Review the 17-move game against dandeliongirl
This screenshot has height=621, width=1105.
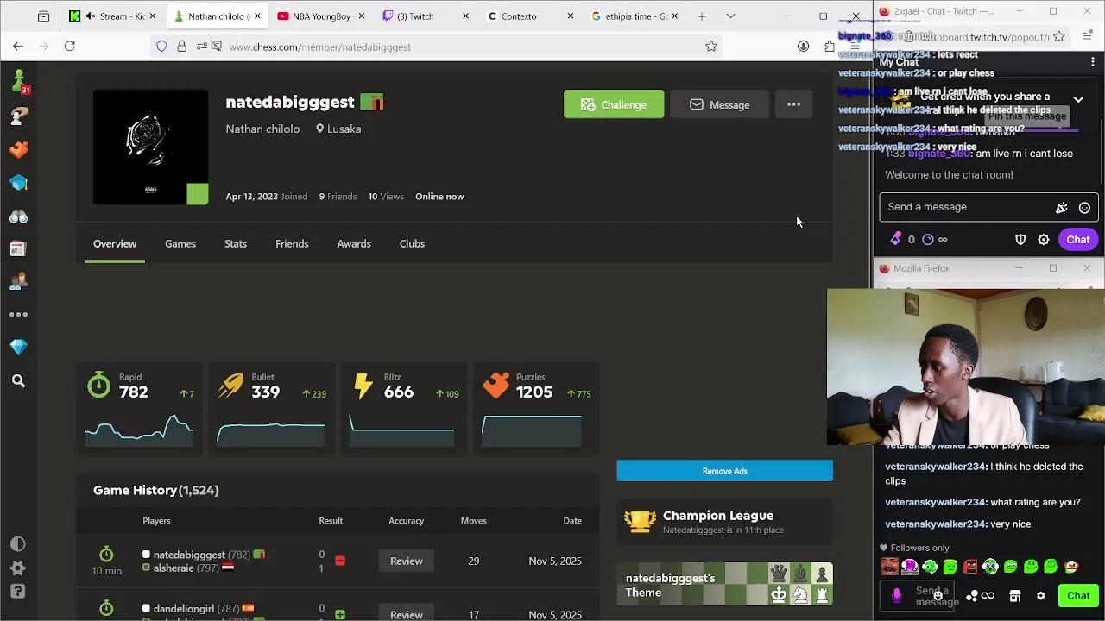406,614
